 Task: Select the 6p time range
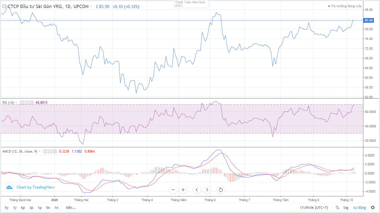[x=23, y=207]
